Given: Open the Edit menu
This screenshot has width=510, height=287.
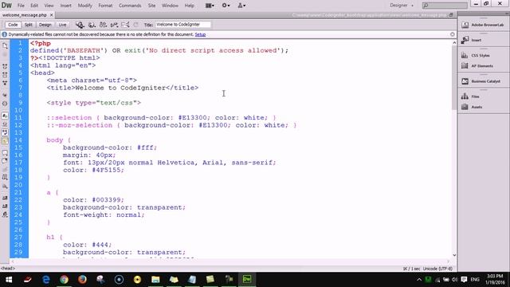Looking at the screenshot, I should click(x=34, y=6).
